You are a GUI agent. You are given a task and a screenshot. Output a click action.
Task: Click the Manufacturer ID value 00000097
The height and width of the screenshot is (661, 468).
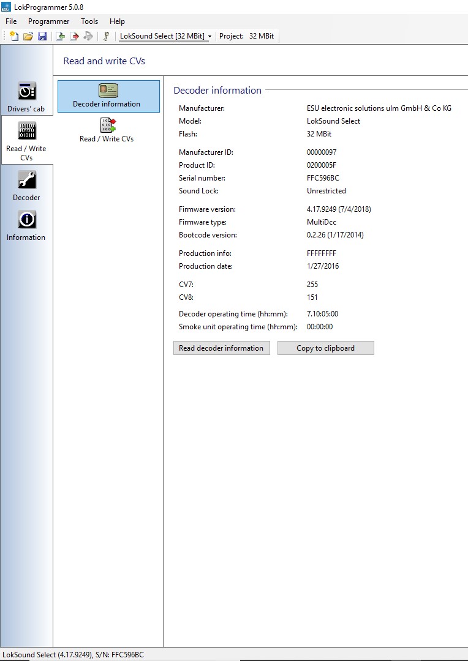[322, 152]
